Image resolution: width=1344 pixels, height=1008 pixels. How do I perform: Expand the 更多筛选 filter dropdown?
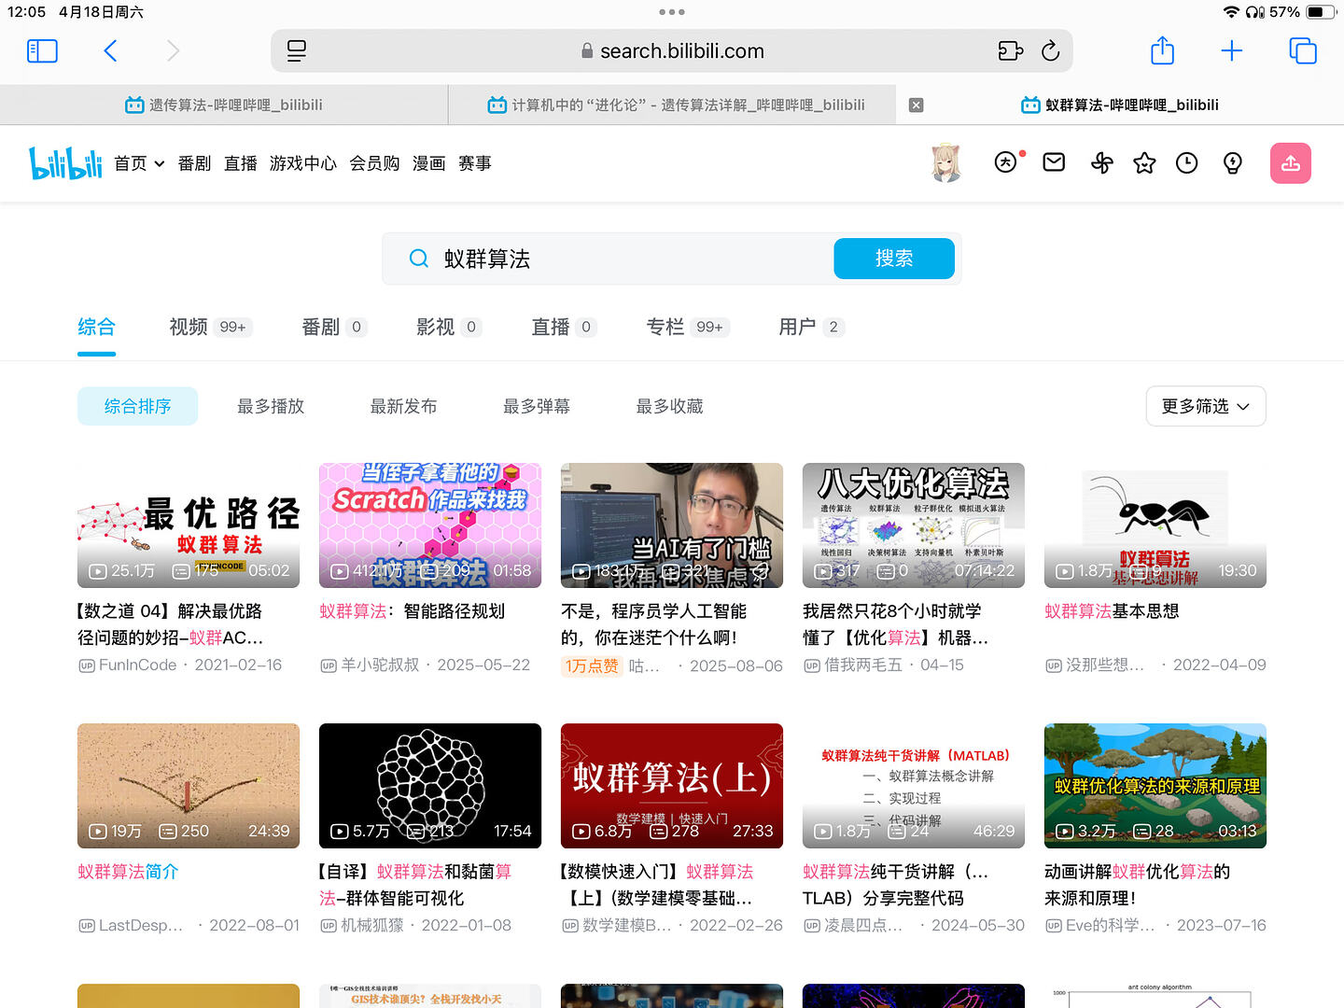[1205, 406]
